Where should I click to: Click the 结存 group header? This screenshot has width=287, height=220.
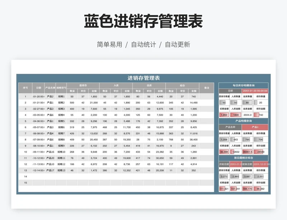pos(182,85)
